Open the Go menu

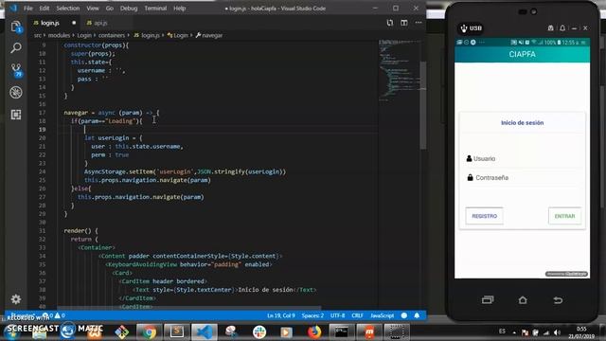pyautogui.click(x=110, y=9)
